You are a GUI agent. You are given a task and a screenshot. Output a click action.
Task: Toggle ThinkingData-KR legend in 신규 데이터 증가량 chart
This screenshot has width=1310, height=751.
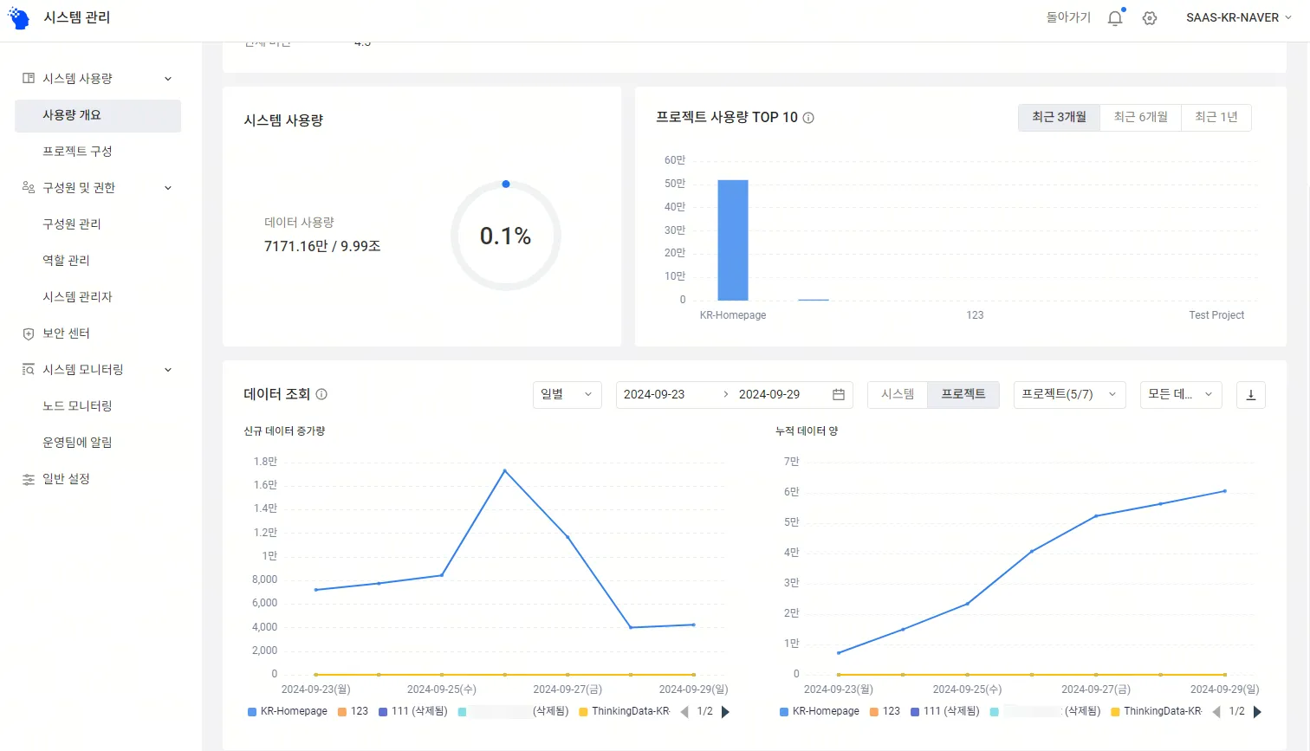point(625,711)
